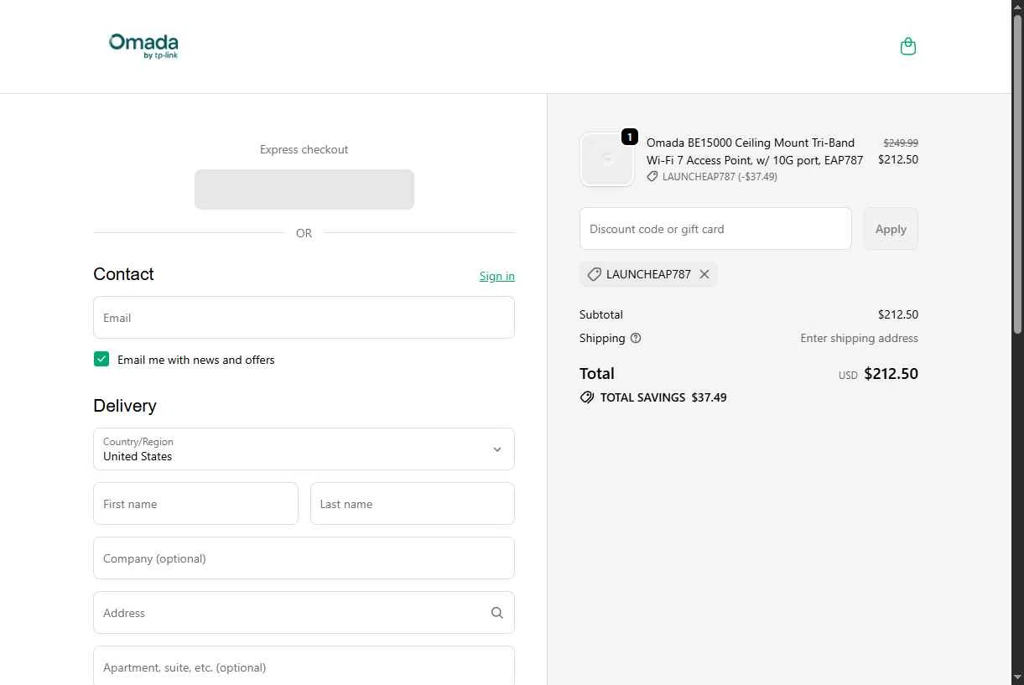
Task: Click the product quantity badge showing 1
Action: (x=630, y=137)
